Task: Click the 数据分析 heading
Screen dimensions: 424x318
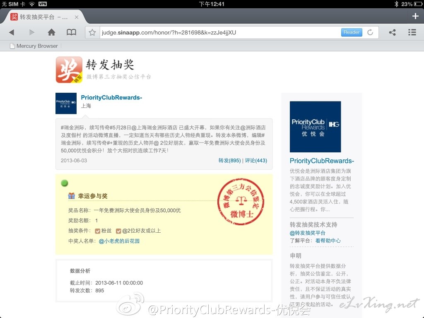Action: coord(80,271)
